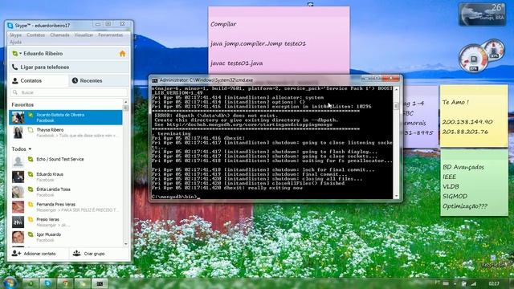The width and height of the screenshot is (514, 289).
Task: Click the Skype contact list scroll-up arrow
Action: tap(126, 102)
